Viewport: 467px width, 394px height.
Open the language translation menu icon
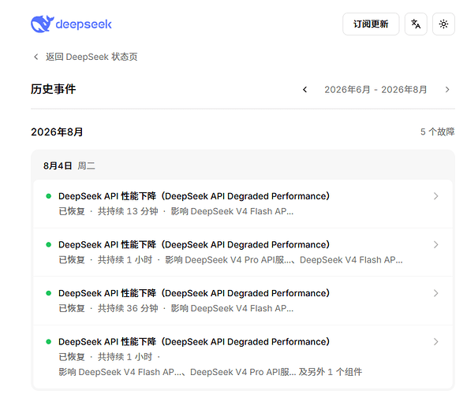pos(416,24)
